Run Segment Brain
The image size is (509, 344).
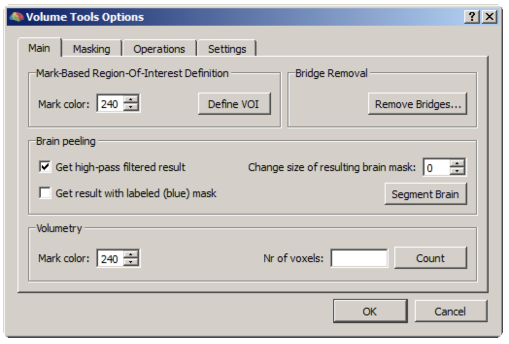[425, 194]
